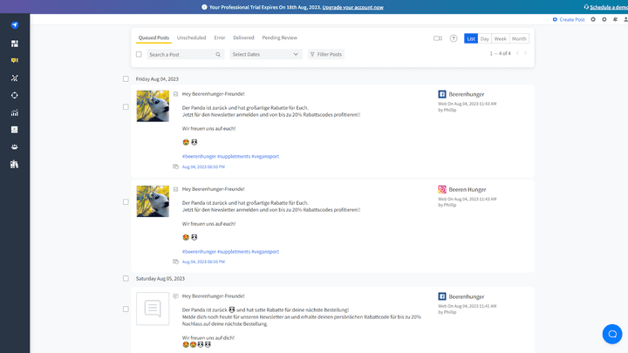Check the Friday Aug 04, 2023 group checkbox

pos(126,78)
